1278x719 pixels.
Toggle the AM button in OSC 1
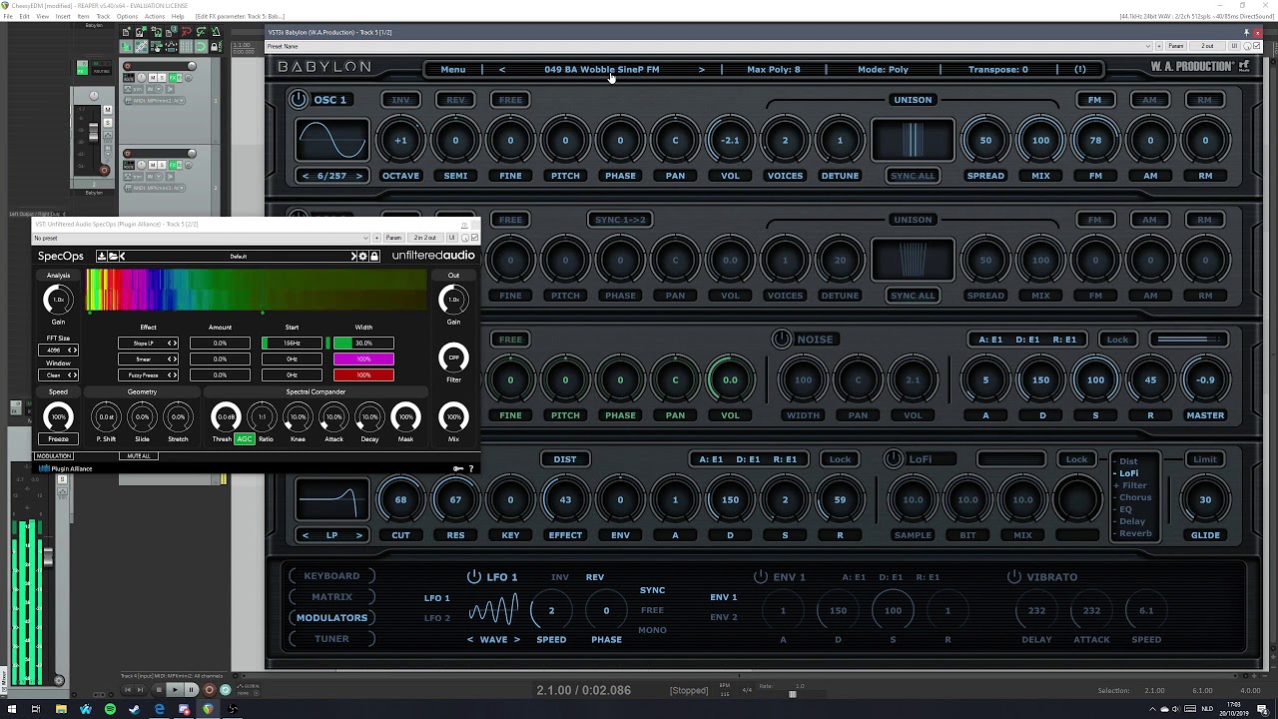coord(1150,100)
